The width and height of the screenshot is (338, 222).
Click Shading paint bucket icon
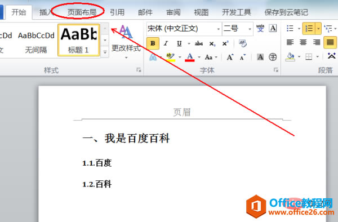[290, 57]
